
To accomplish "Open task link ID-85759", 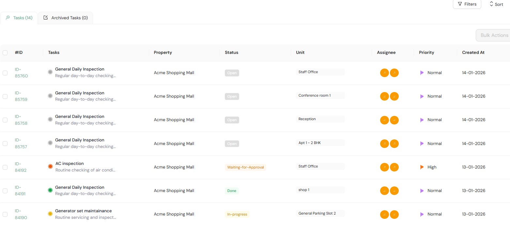I will click(x=21, y=96).
